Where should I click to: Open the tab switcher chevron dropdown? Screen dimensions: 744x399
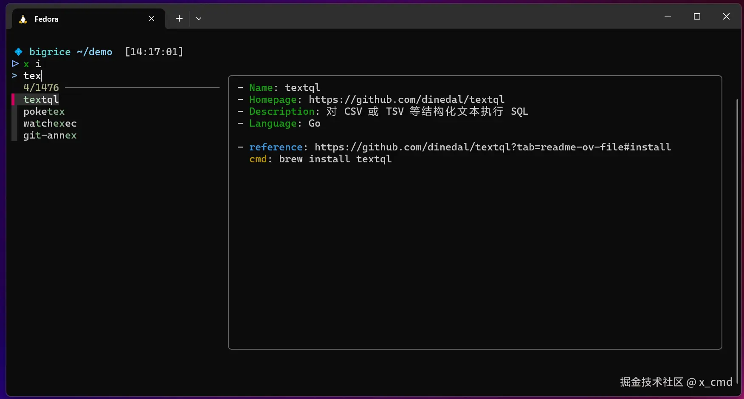(x=199, y=18)
